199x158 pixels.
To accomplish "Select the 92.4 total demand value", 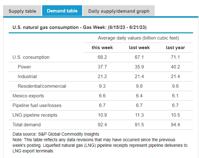I will pos(102,125).
